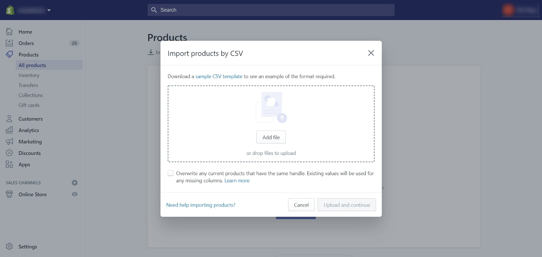Go to Collections in the sidebar
The image size is (542, 257).
[31, 95]
